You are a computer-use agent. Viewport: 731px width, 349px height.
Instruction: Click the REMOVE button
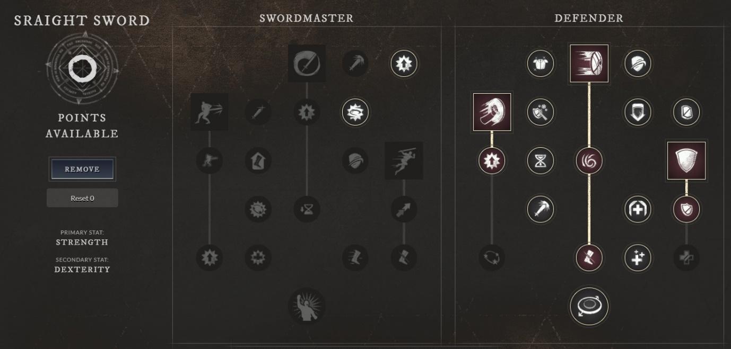[82, 169]
